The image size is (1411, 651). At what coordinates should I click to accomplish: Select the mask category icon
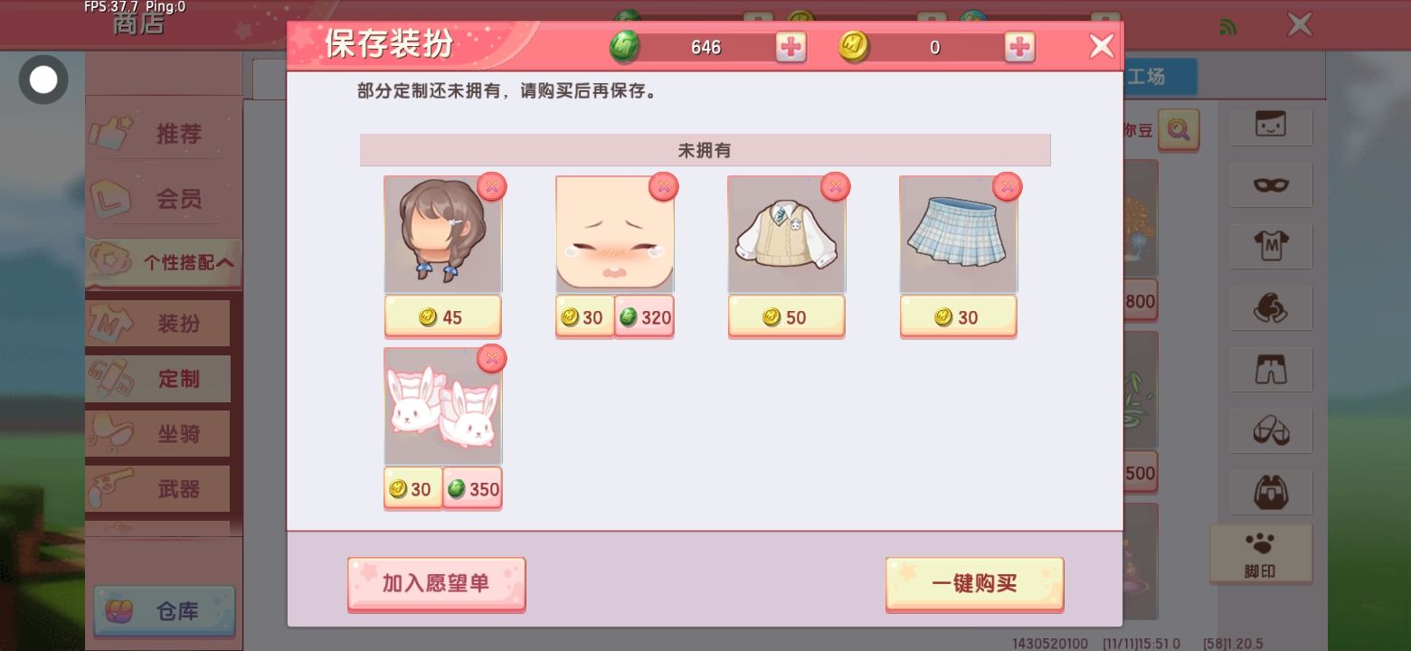pyautogui.click(x=1271, y=184)
